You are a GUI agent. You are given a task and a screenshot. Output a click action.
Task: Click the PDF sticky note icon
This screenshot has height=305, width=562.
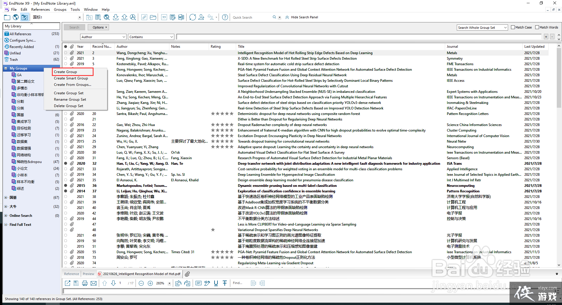click(199, 283)
